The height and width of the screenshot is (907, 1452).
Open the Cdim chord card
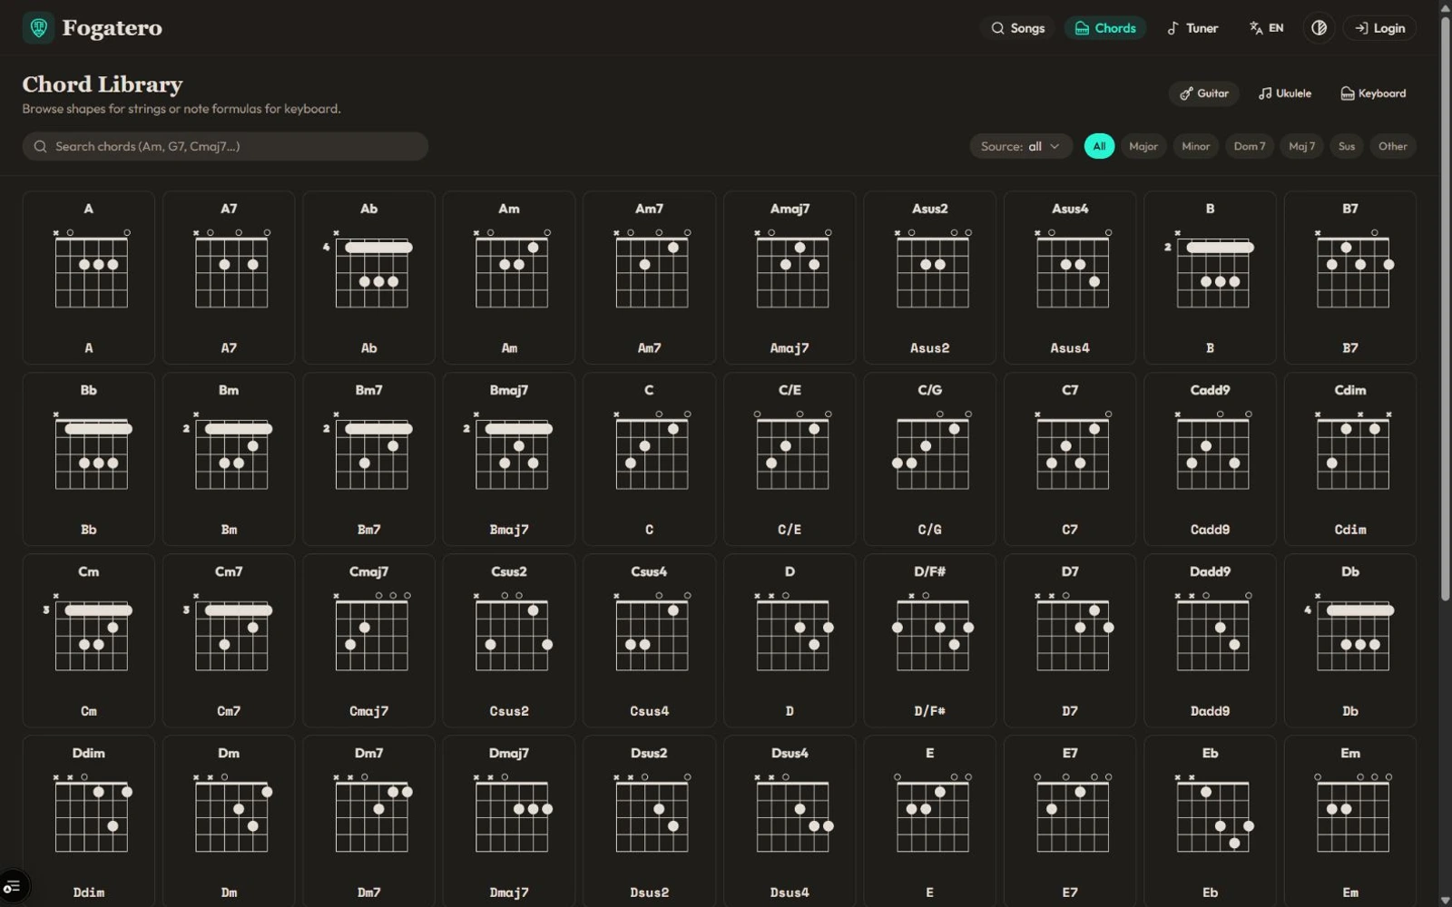[x=1350, y=459]
